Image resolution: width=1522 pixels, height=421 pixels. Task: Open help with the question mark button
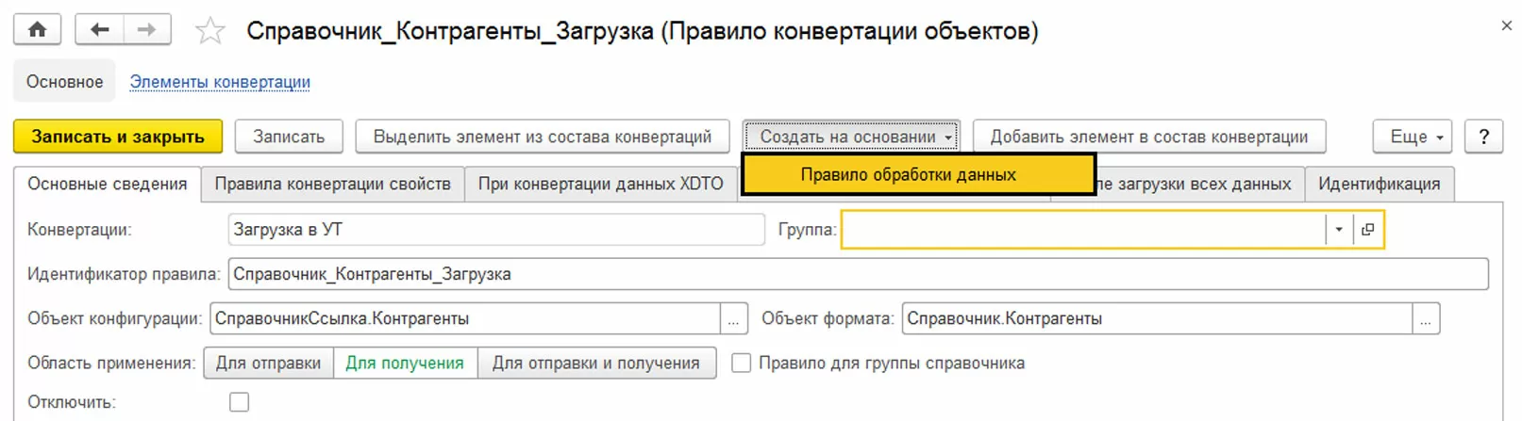click(1483, 137)
